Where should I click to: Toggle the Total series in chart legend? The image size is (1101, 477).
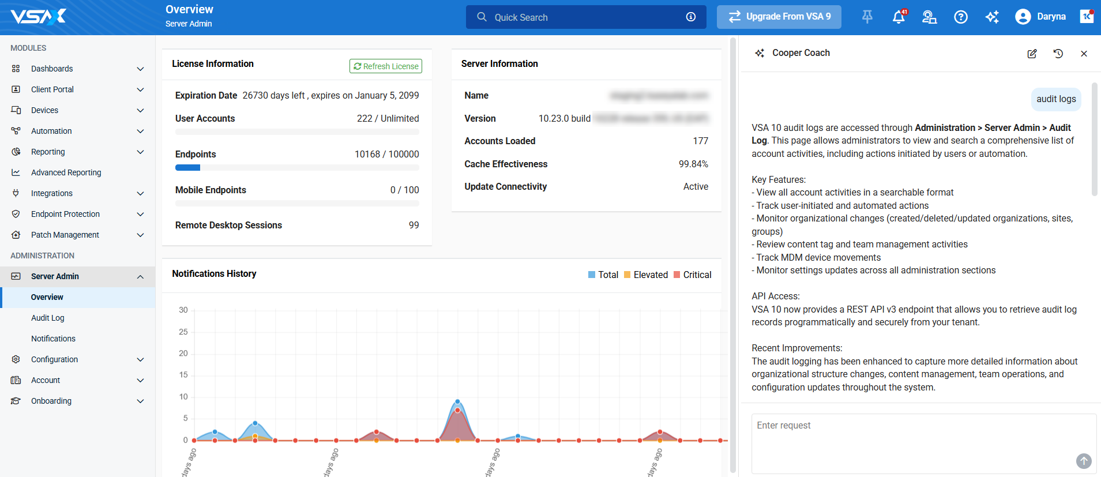tap(603, 275)
